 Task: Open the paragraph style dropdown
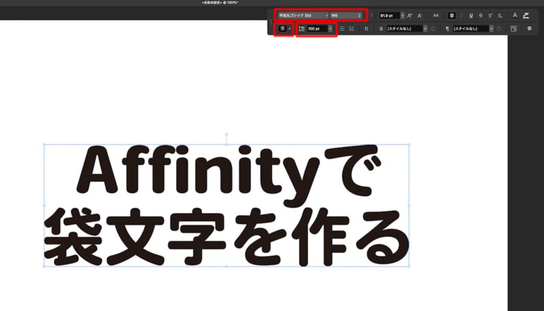tap(473, 29)
